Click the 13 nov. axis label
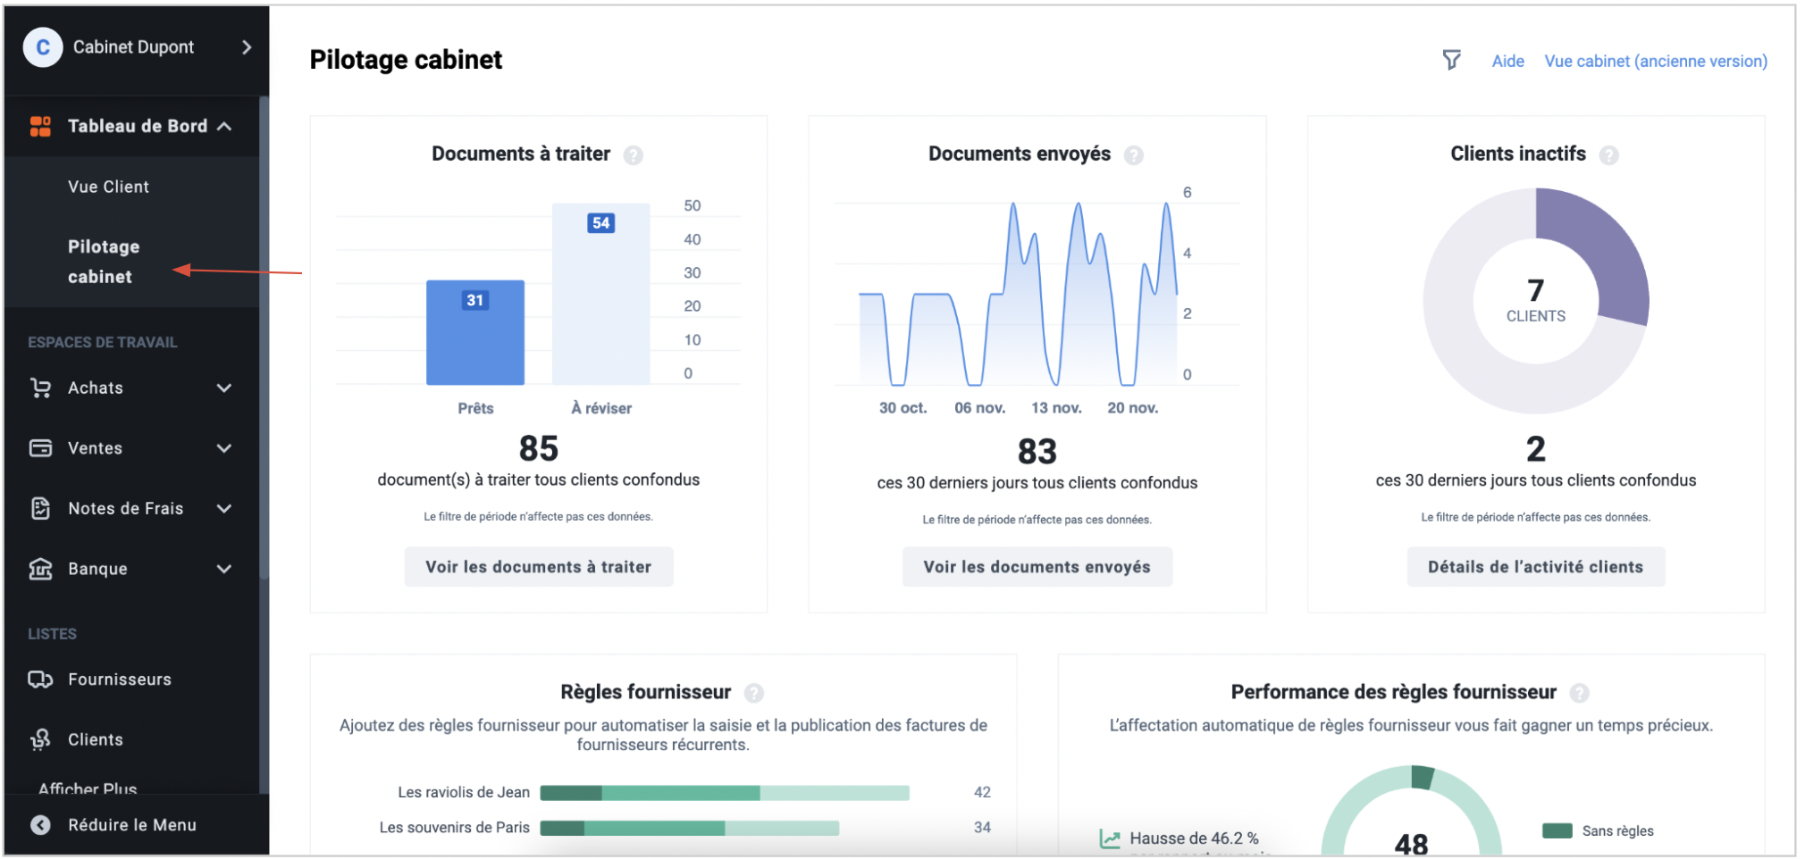 [1056, 408]
